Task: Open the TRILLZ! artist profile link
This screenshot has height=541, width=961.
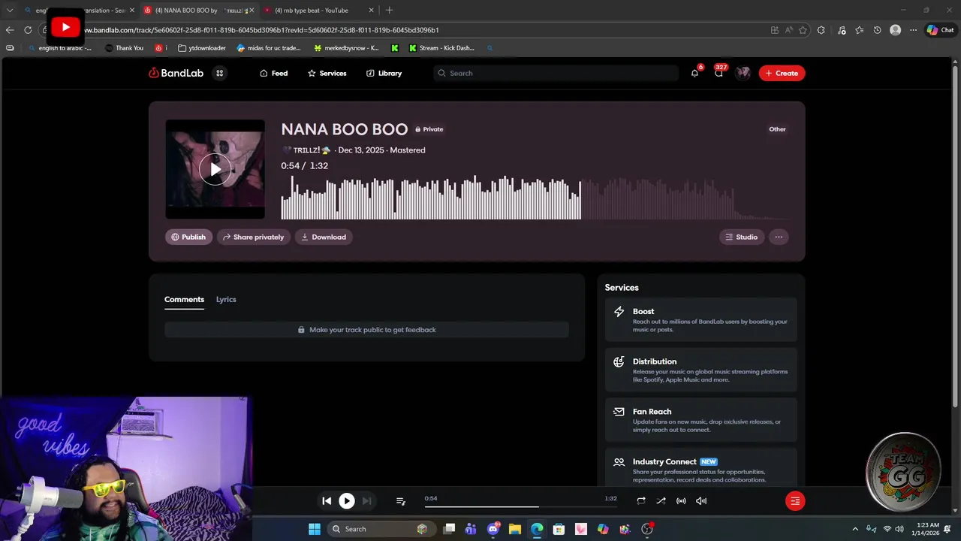Action: pos(306,150)
